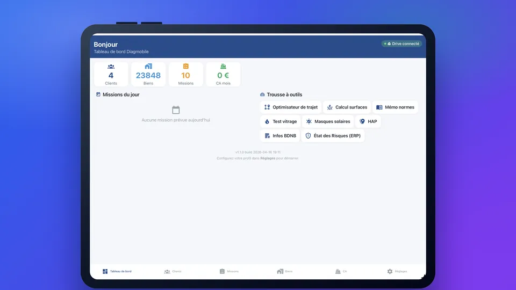The height and width of the screenshot is (290, 516).
Task: Switch to Tableau de bord tab
Action: [117, 271]
